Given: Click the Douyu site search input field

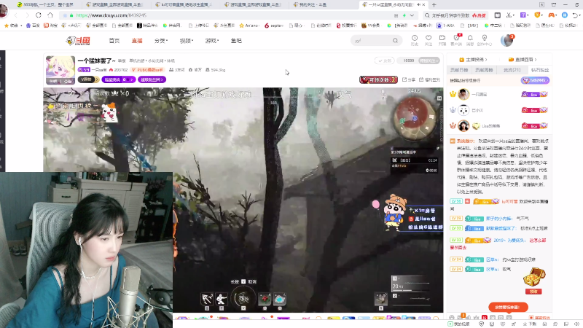Looking at the screenshot, I should [x=372, y=41].
